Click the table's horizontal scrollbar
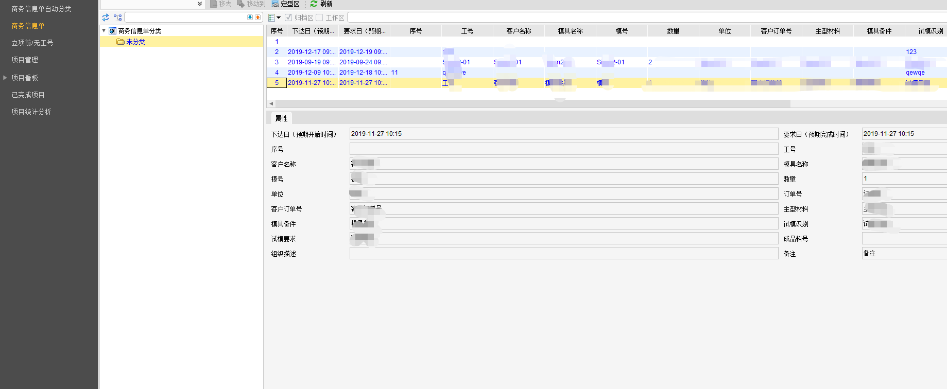 click(530, 103)
